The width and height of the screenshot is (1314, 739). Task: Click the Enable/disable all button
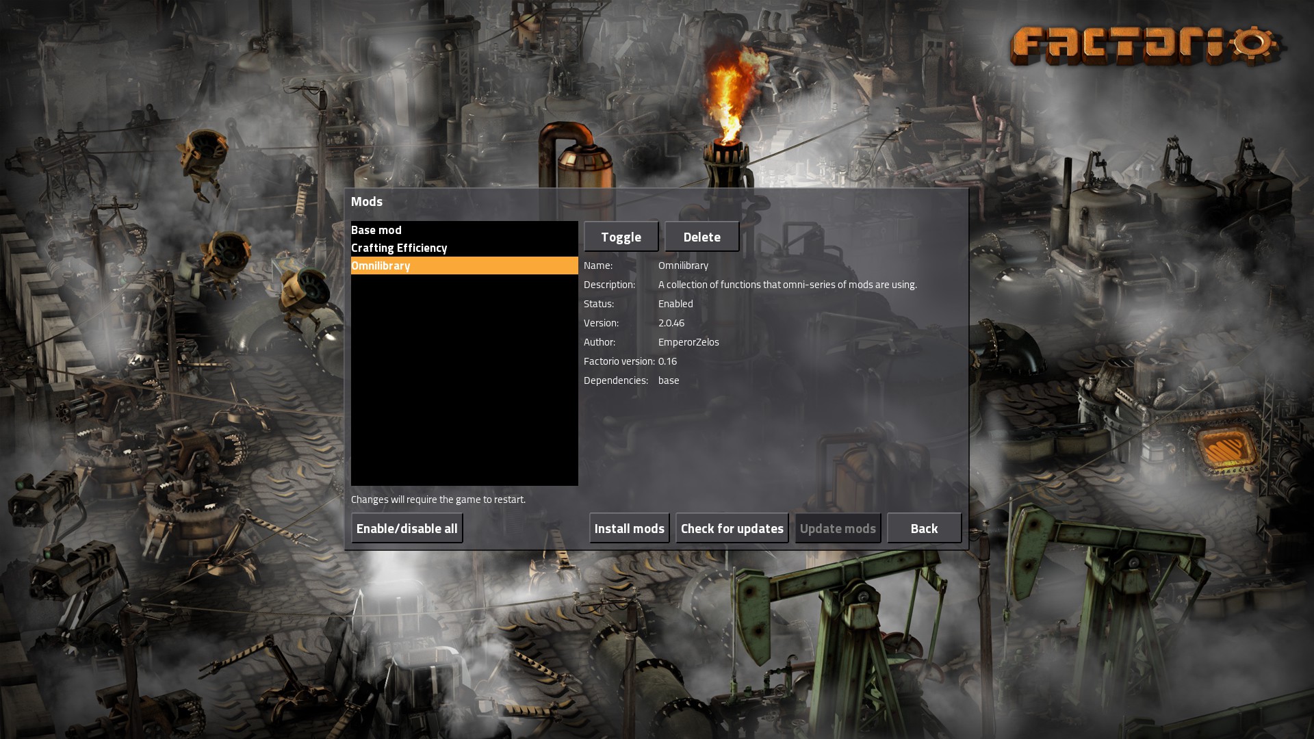click(x=407, y=528)
